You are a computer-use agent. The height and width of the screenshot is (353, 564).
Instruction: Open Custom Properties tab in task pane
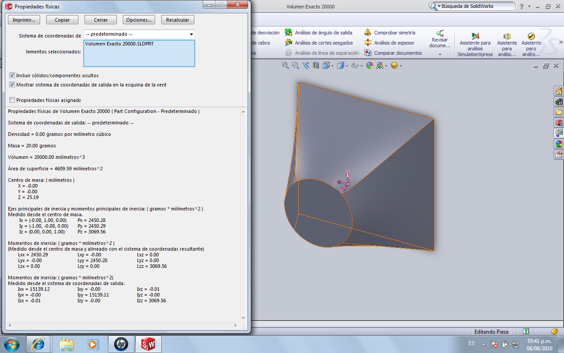(x=559, y=154)
